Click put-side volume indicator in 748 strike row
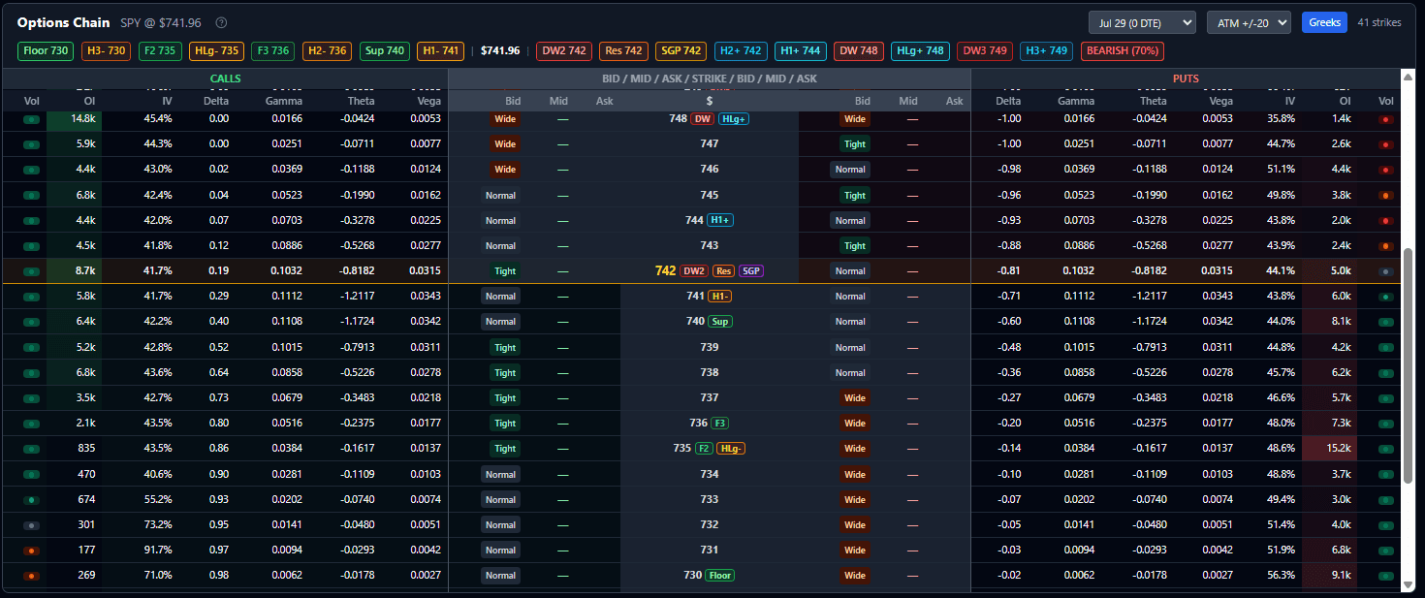This screenshot has width=1425, height=598. coord(1386,119)
